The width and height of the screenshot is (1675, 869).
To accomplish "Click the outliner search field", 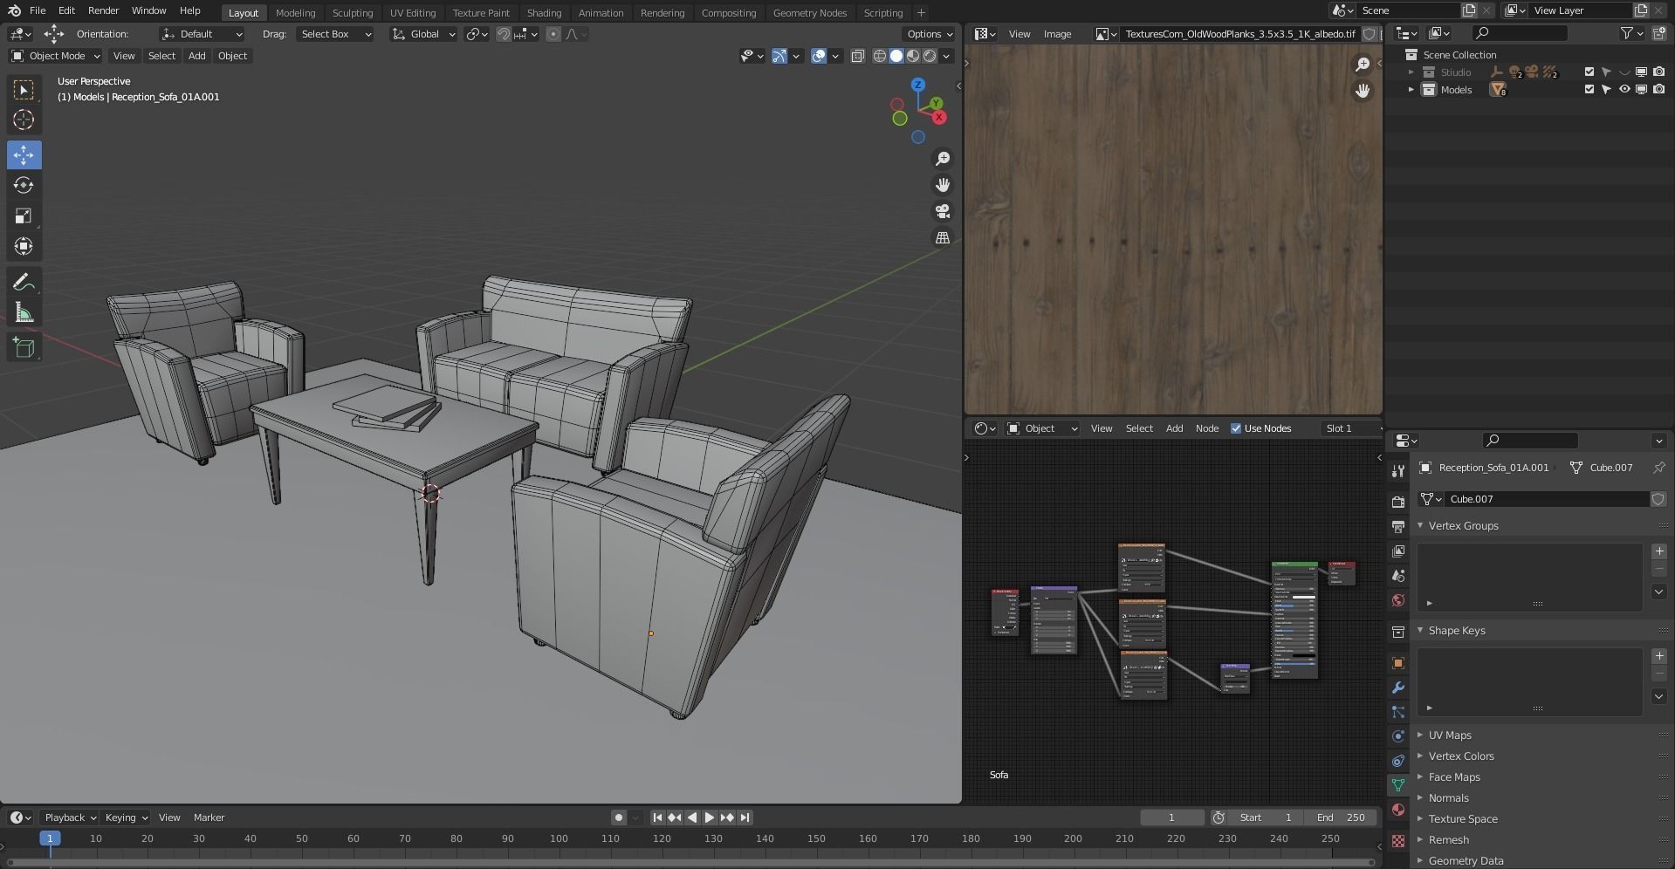I will tap(1519, 33).
